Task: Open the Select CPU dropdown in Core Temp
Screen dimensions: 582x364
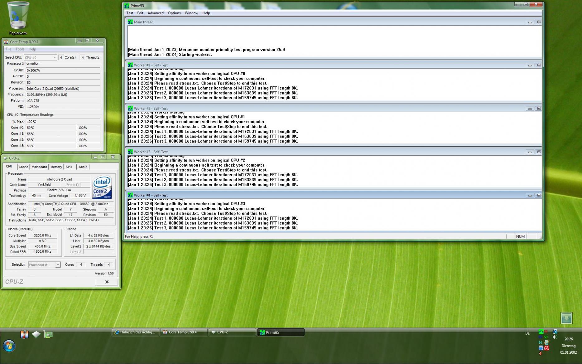Action: (x=41, y=57)
